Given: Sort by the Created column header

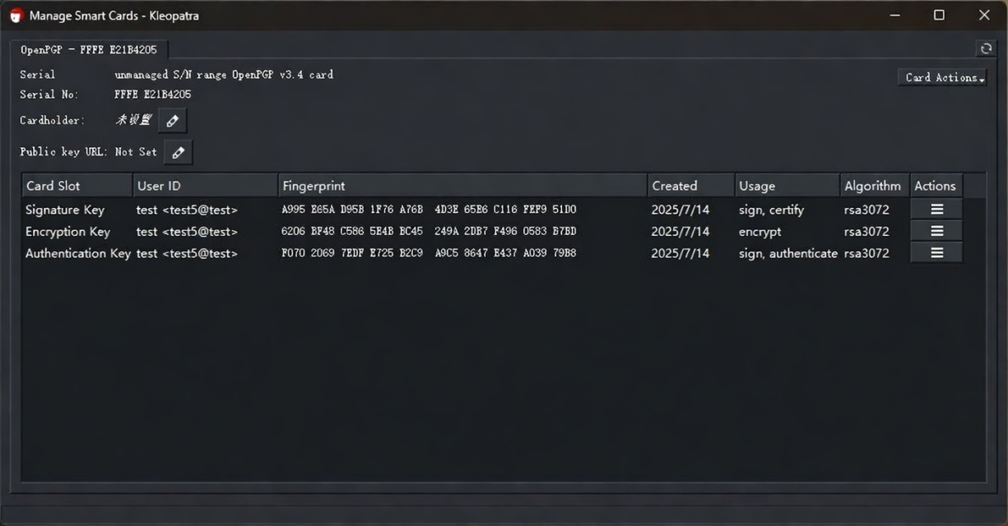Looking at the screenshot, I should 691,186.
